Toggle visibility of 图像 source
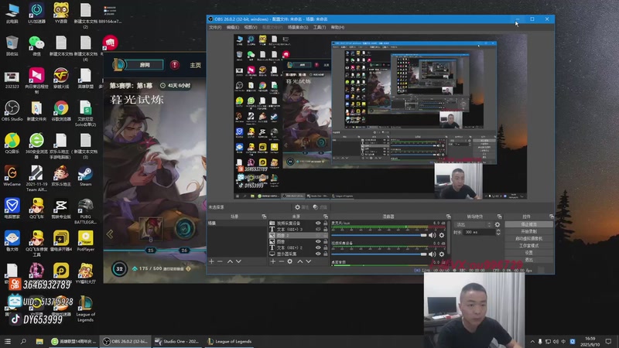Image resolution: width=619 pixels, height=348 pixels. [318, 241]
